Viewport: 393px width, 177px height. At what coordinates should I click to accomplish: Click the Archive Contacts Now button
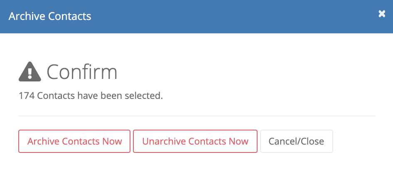74,141
